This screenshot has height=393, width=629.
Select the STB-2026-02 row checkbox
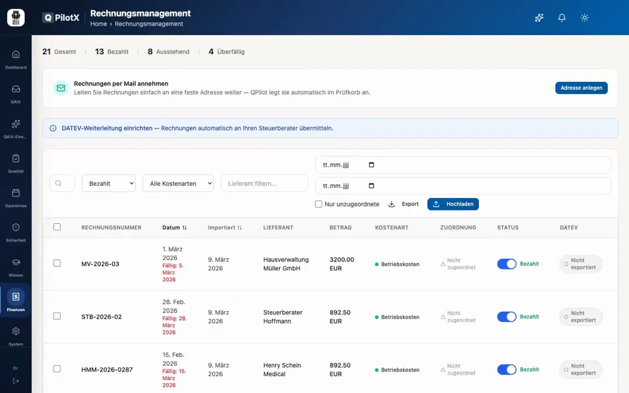click(x=57, y=316)
